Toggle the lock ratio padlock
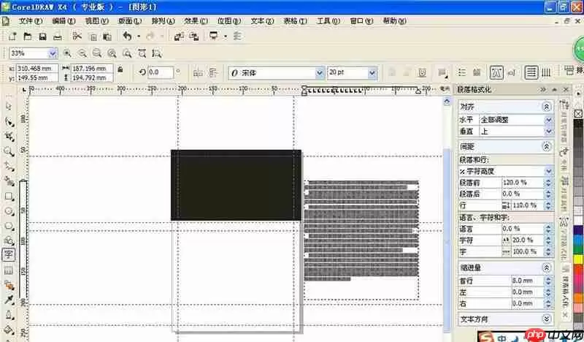 pyautogui.click(x=120, y=69)
